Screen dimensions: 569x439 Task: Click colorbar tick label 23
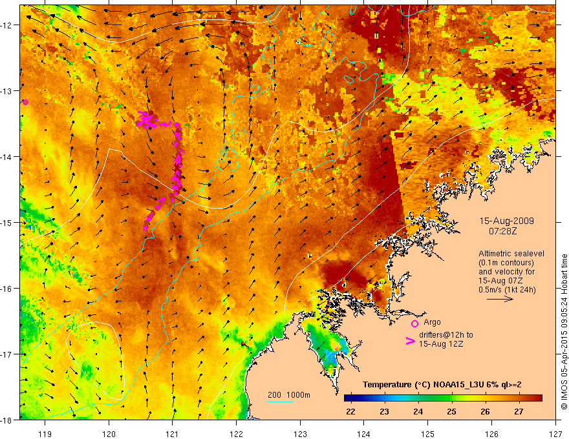[x=384, y=411]
